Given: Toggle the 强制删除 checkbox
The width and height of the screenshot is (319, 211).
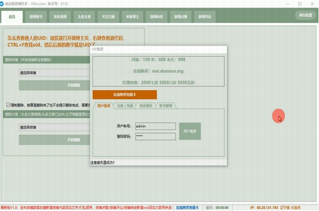Looking at the screenshot, I should point(8,105).
